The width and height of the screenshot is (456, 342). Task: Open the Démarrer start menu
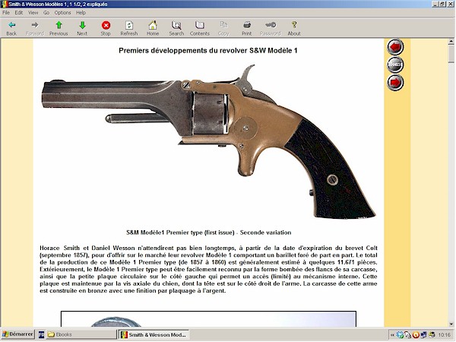17,334
